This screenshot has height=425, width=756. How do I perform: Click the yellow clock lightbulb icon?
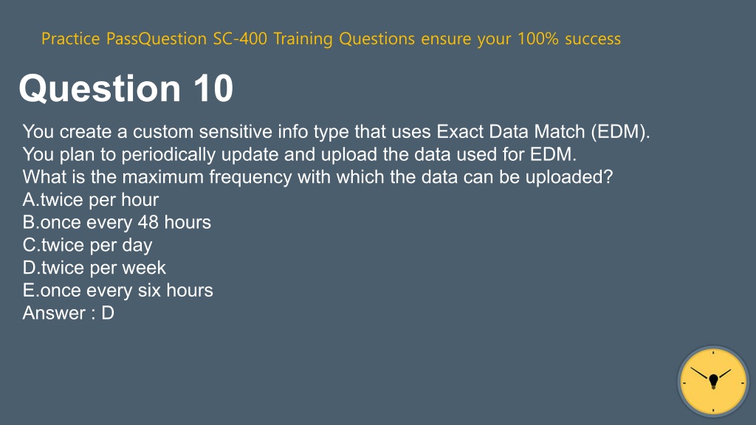pos(713,381)
